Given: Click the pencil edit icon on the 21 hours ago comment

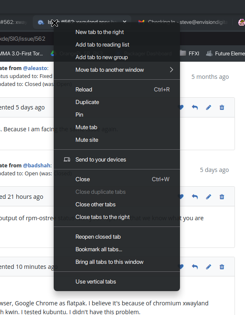Looking at the screenshot, I should pyautogui.click(x=209, y=197).
